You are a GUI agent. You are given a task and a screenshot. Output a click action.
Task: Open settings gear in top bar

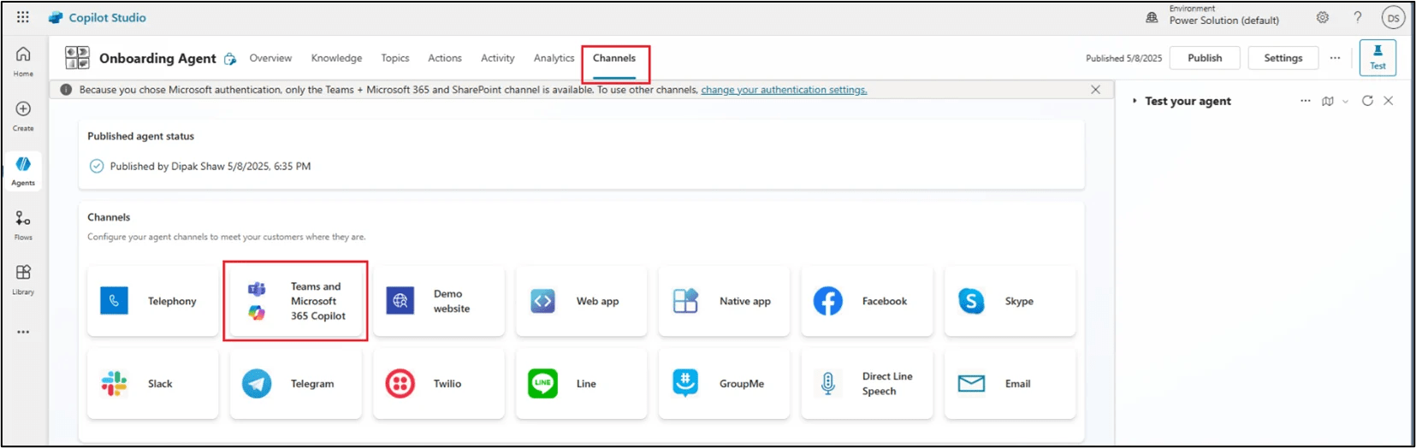coord(1323,17)
